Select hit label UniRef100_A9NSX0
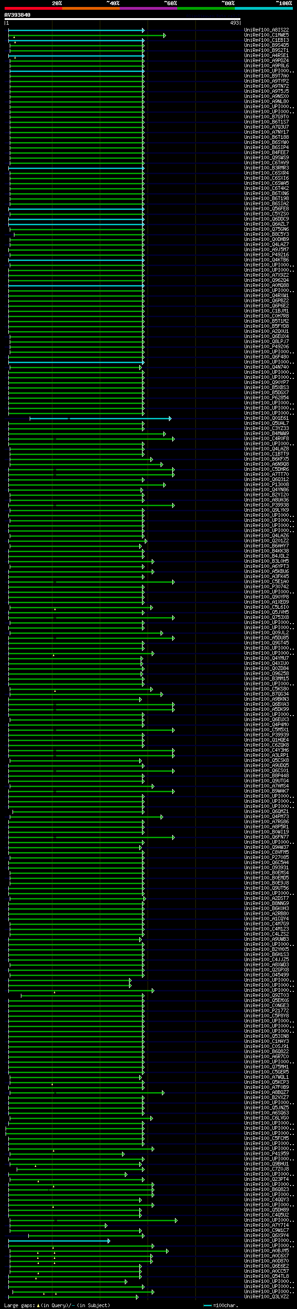 [x=266, y=97]
